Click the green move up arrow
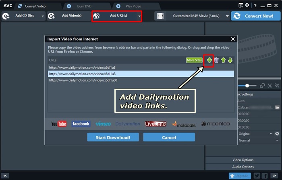The width and height of the screenshot is (282, 180). pos(223,60)
